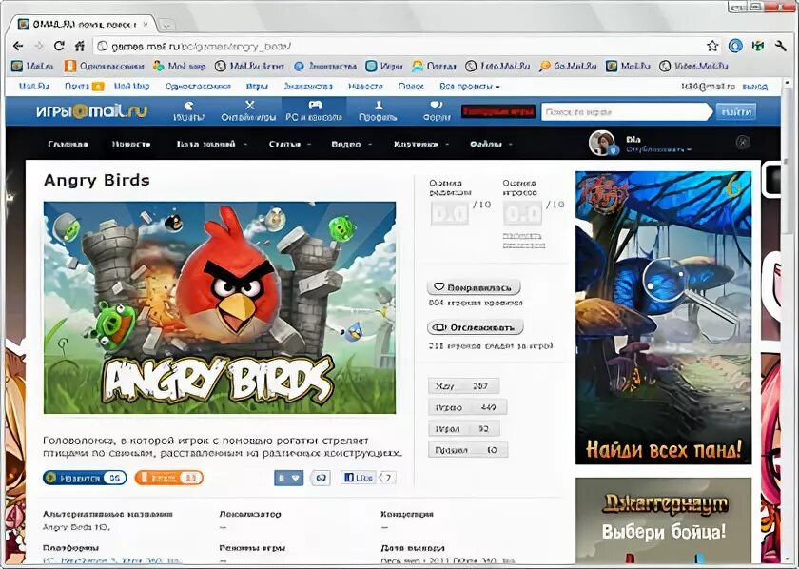Select the Жду 257 status

464,386
